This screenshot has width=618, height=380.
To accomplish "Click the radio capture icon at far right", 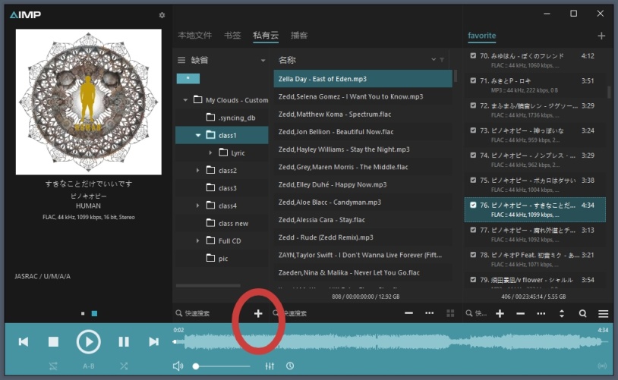I will click(602, 366).
